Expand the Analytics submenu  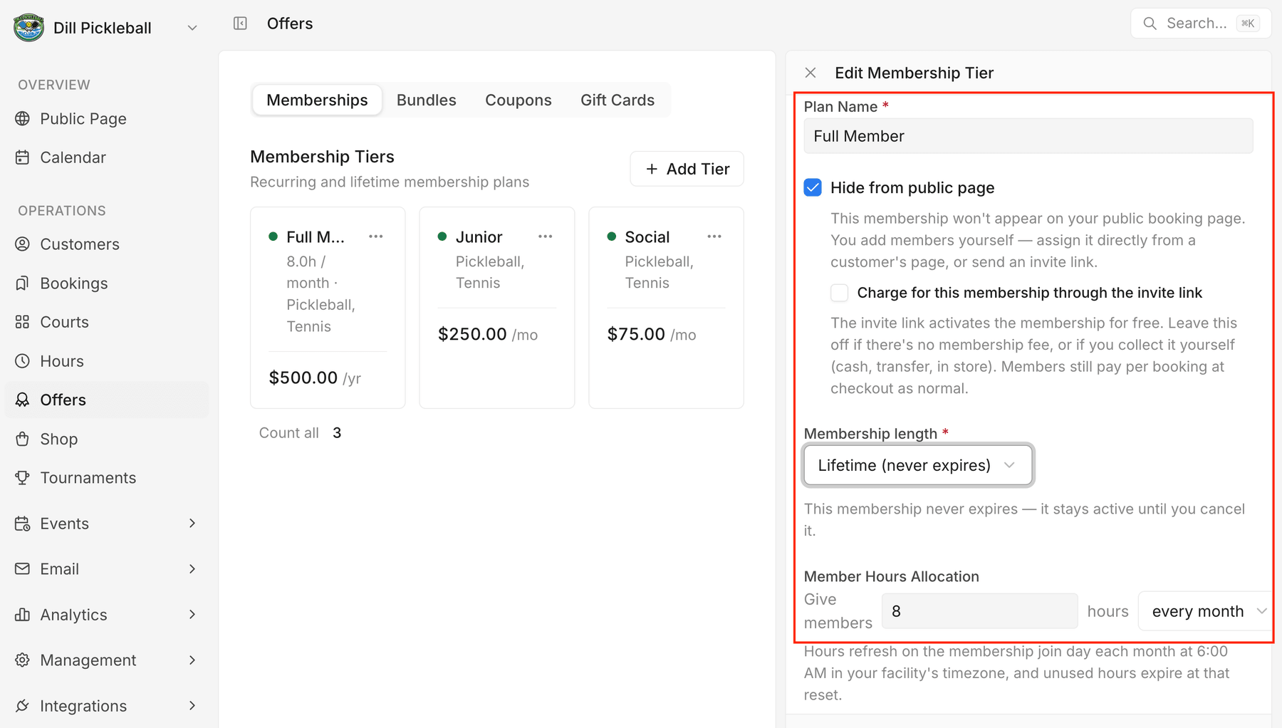(192, 615)
